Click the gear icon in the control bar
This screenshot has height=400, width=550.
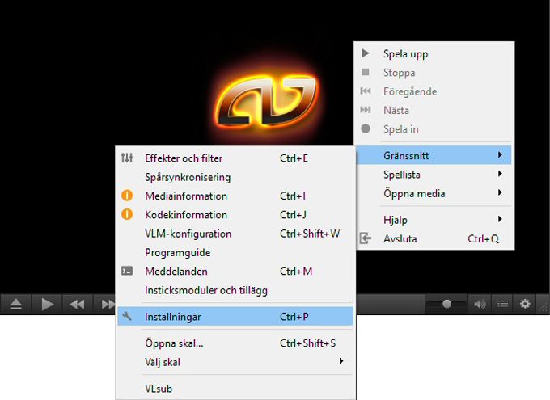point(525,304)
